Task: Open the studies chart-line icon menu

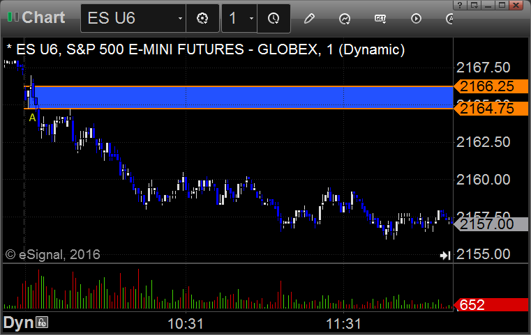Action: coord(345,19)
